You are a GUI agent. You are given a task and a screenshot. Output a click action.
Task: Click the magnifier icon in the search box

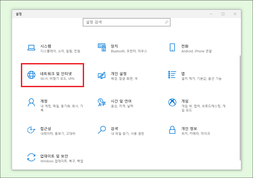click(167, 22)
